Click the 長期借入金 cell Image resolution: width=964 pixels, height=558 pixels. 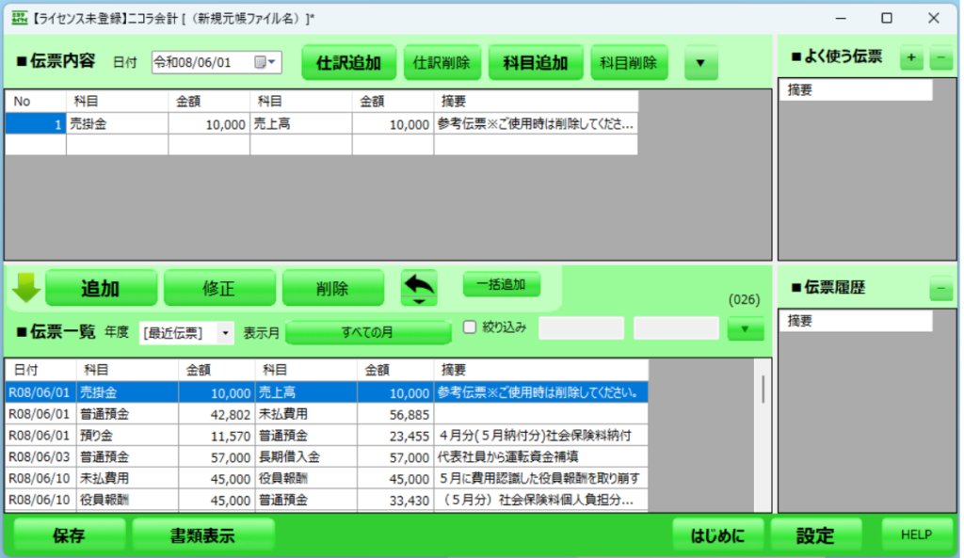306,456
